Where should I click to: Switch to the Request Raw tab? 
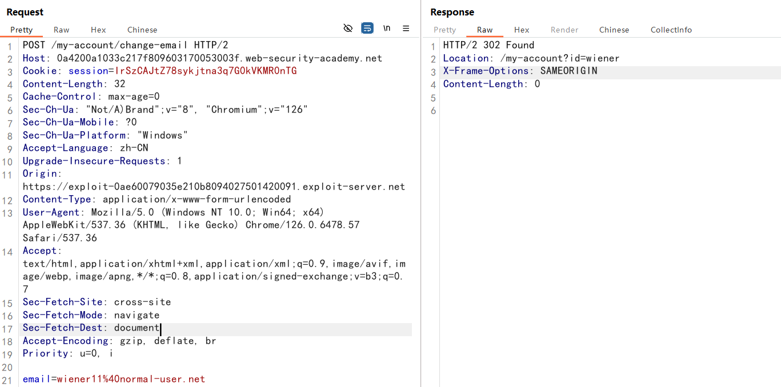click(62, 30)
